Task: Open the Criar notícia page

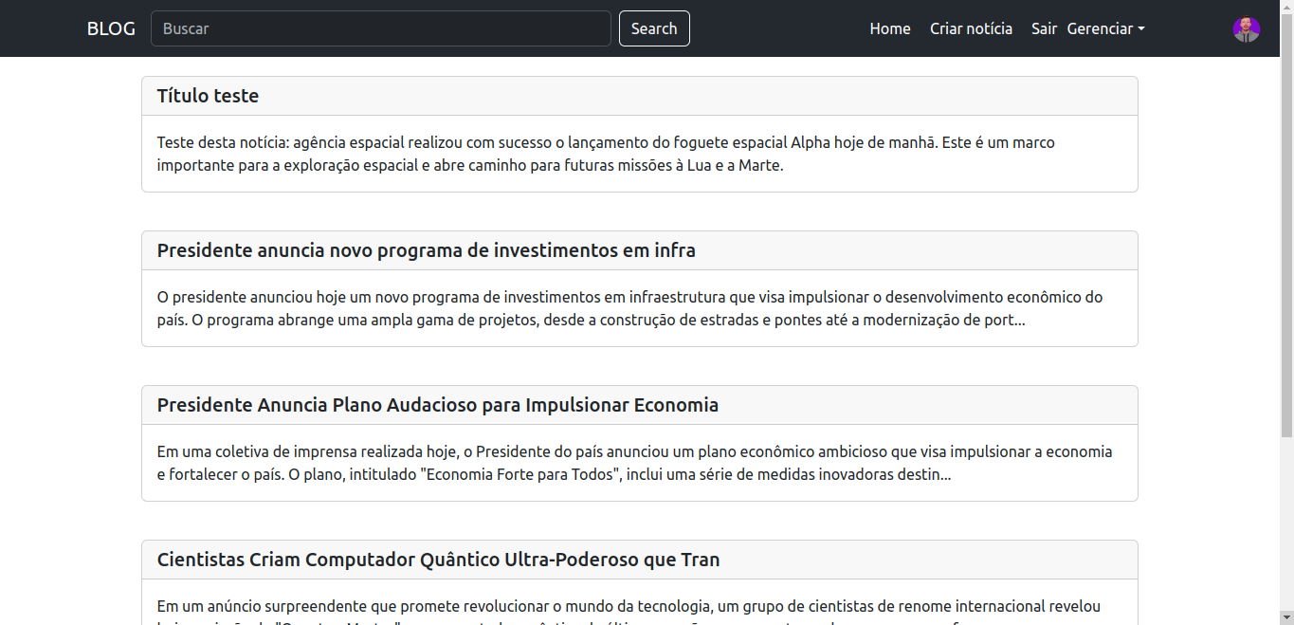Action: coord(971,28)
